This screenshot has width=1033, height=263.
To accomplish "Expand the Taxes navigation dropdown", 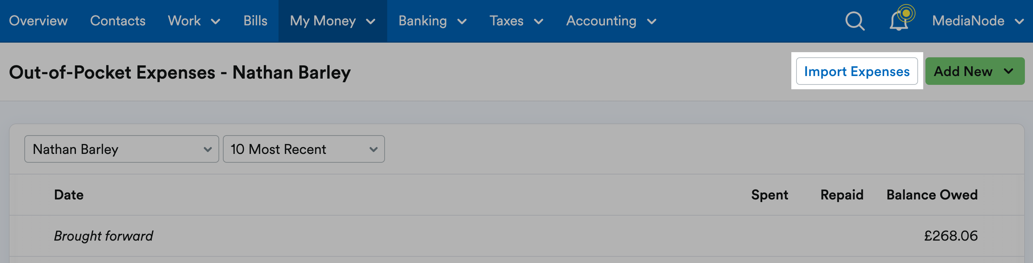I will 540,22.
